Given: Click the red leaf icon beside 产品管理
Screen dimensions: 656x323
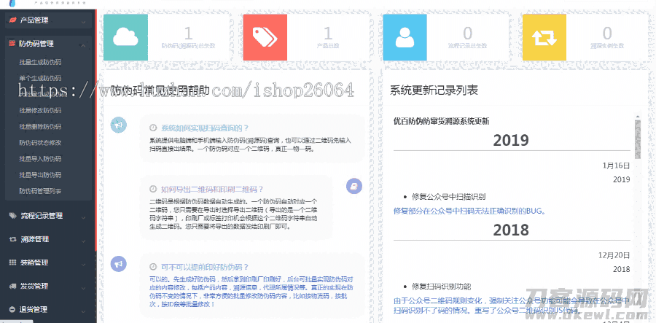Looking at the screenshot, I should point(12,20).
